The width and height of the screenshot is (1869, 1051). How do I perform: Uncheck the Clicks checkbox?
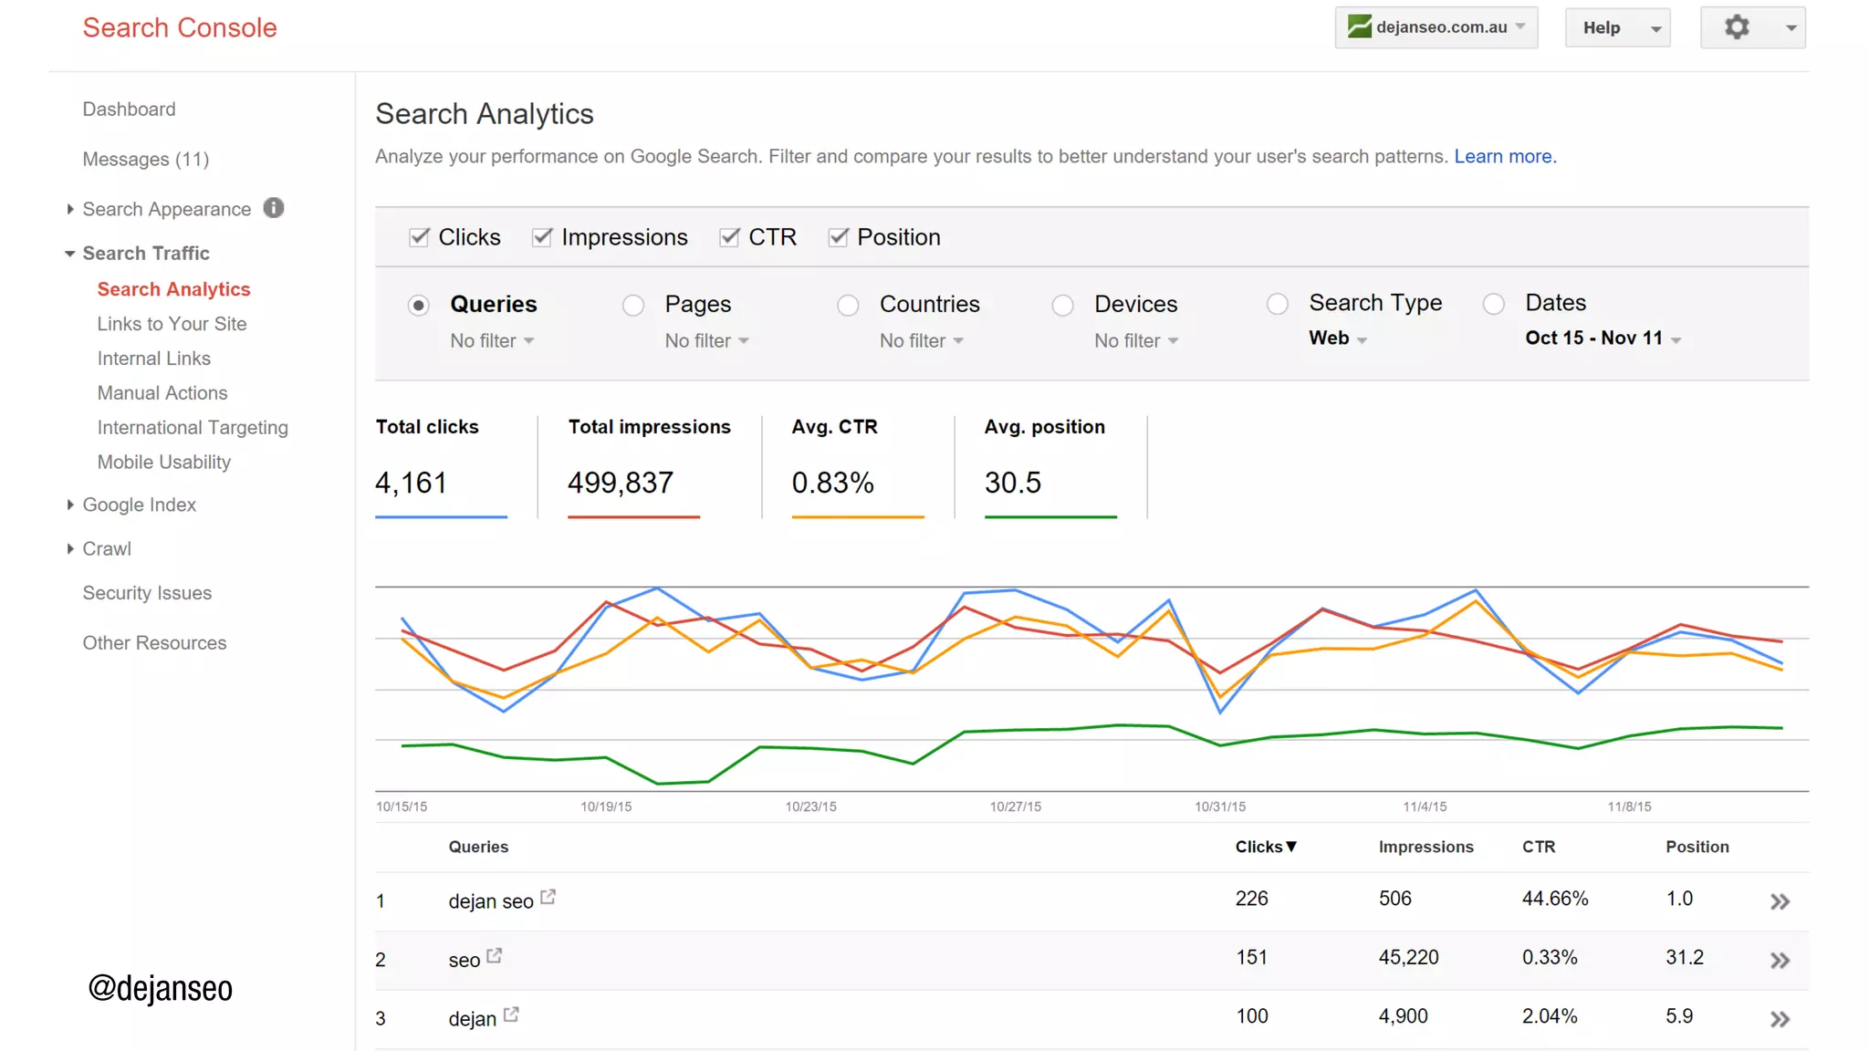pos(419,237)
